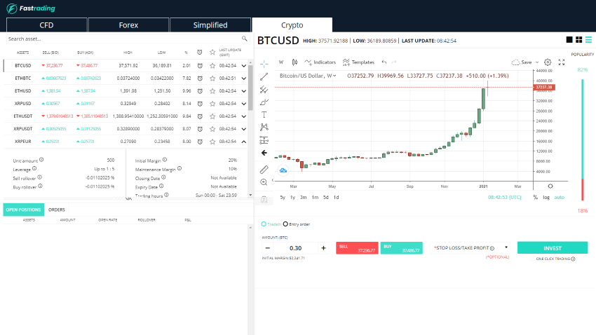
Task: Click the red SELL price button
Action: click(x=357, y=248)
